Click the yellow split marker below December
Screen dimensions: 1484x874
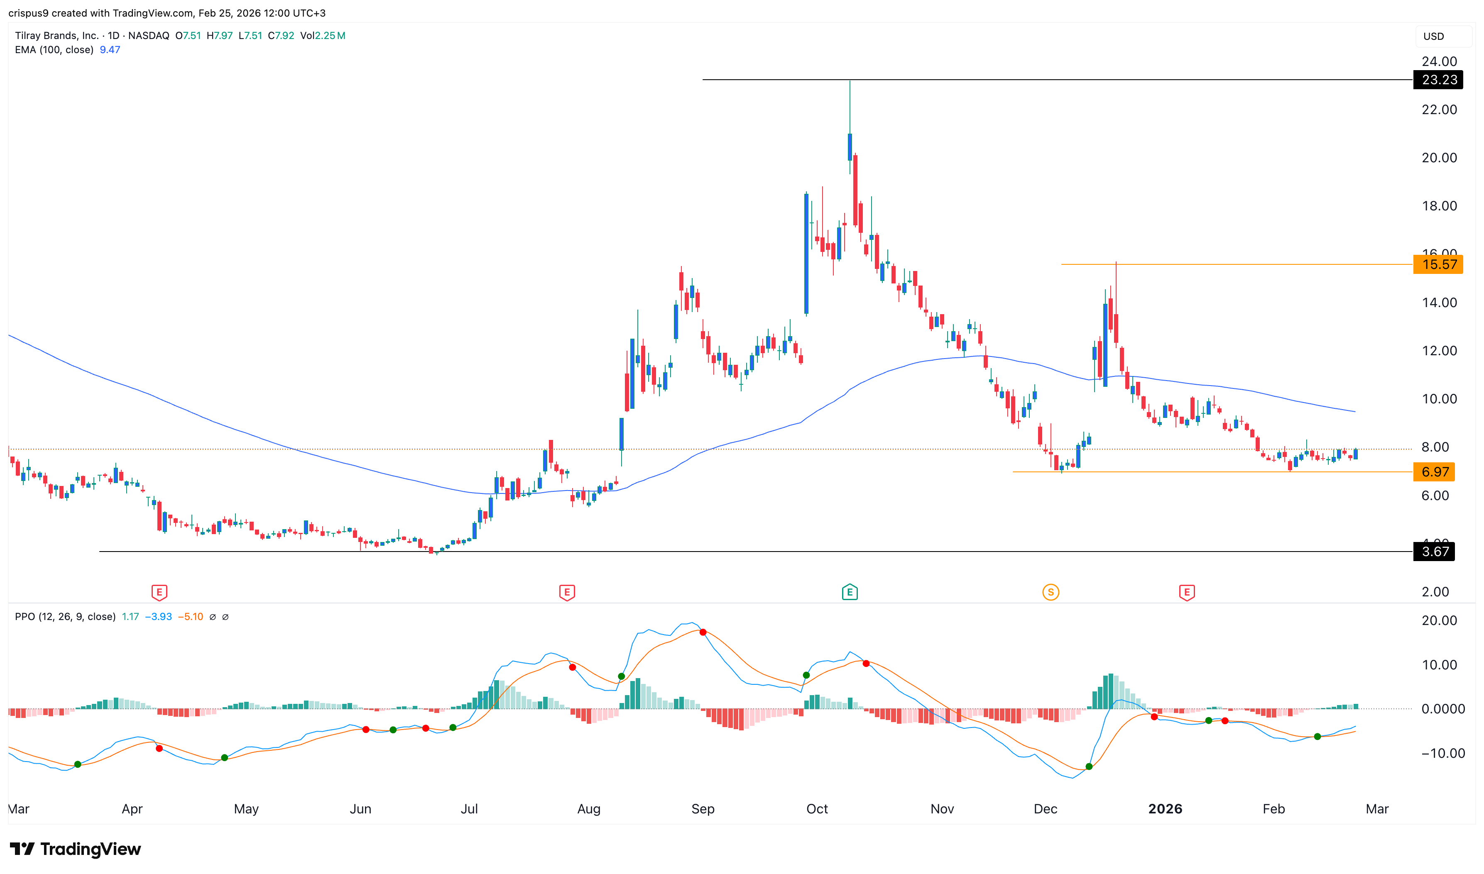[x=1051, y=592]
